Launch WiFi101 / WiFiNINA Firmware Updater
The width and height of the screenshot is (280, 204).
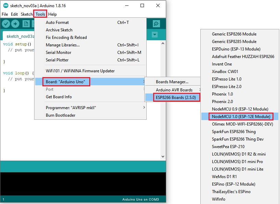(x=91, y=71)
